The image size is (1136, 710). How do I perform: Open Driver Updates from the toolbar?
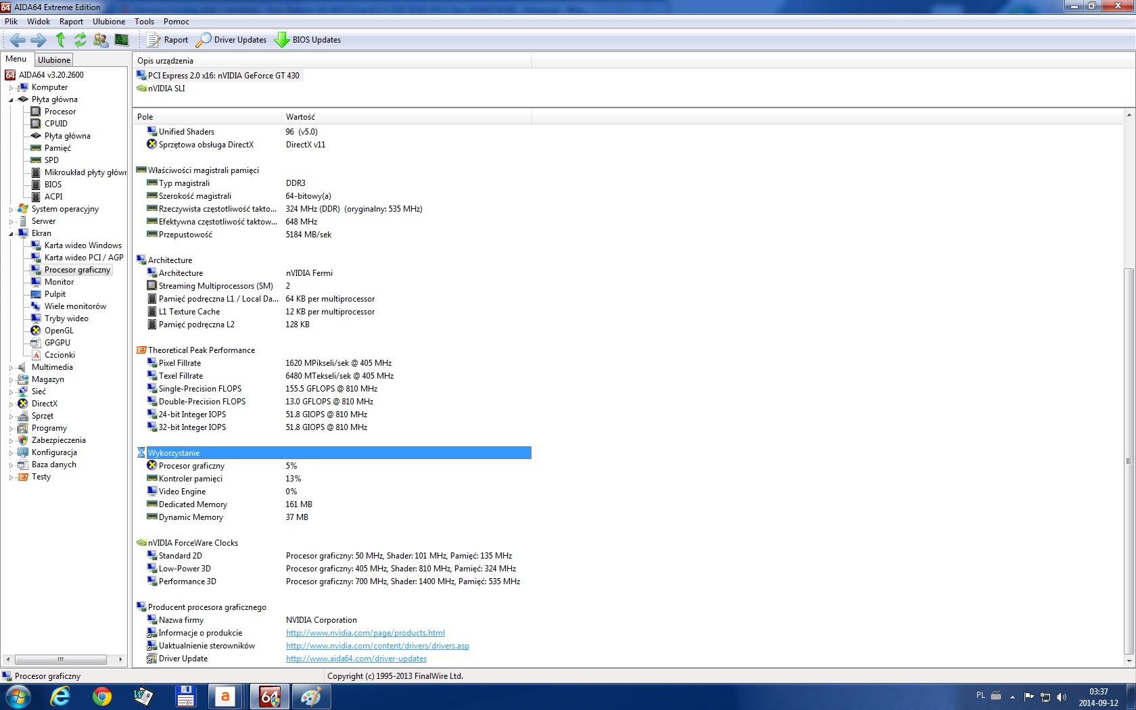(x=231, y=40)
